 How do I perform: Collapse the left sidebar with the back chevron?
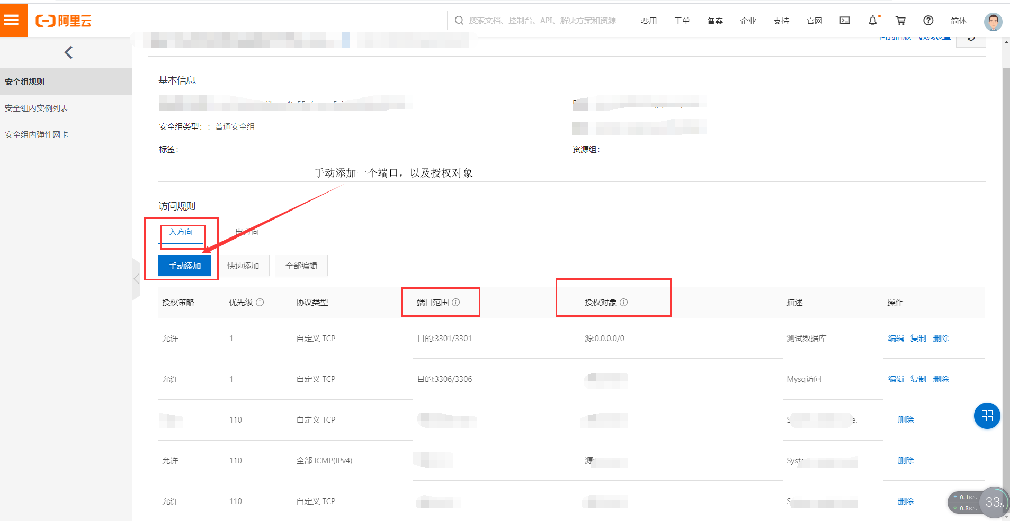(x=68, y=52)
